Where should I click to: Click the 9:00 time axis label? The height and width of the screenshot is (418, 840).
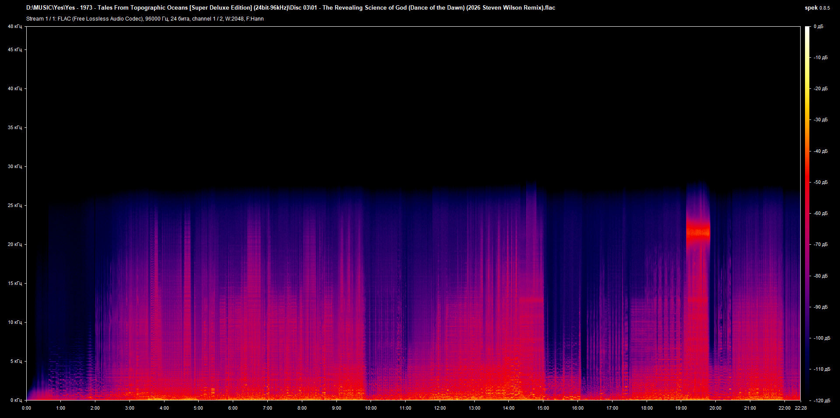[x=336, y=408]
